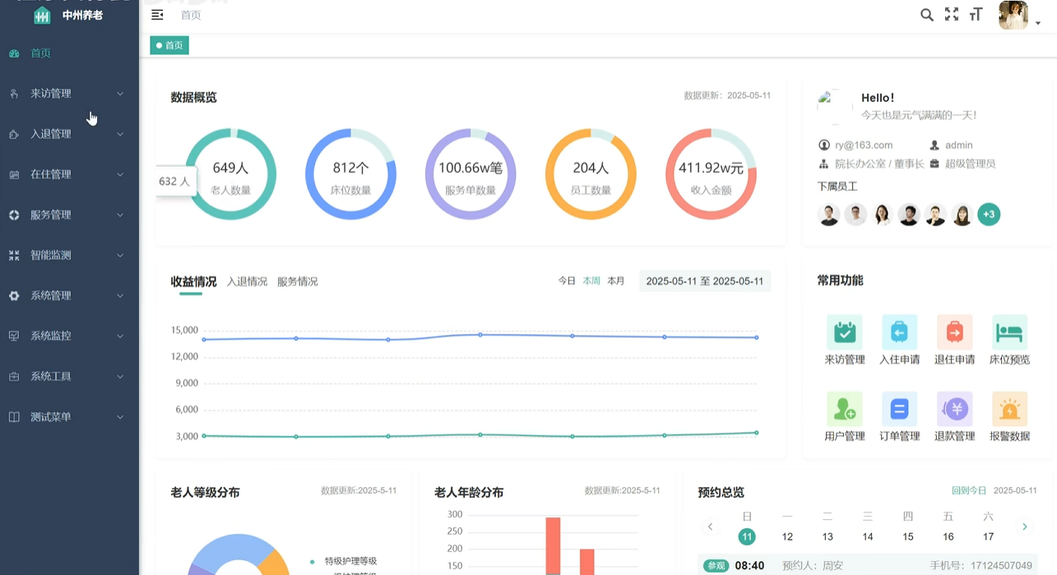Click the 订单管理 shortcut icon
This screenshot has height=575, width=1057.
click(x=899, y=409)
